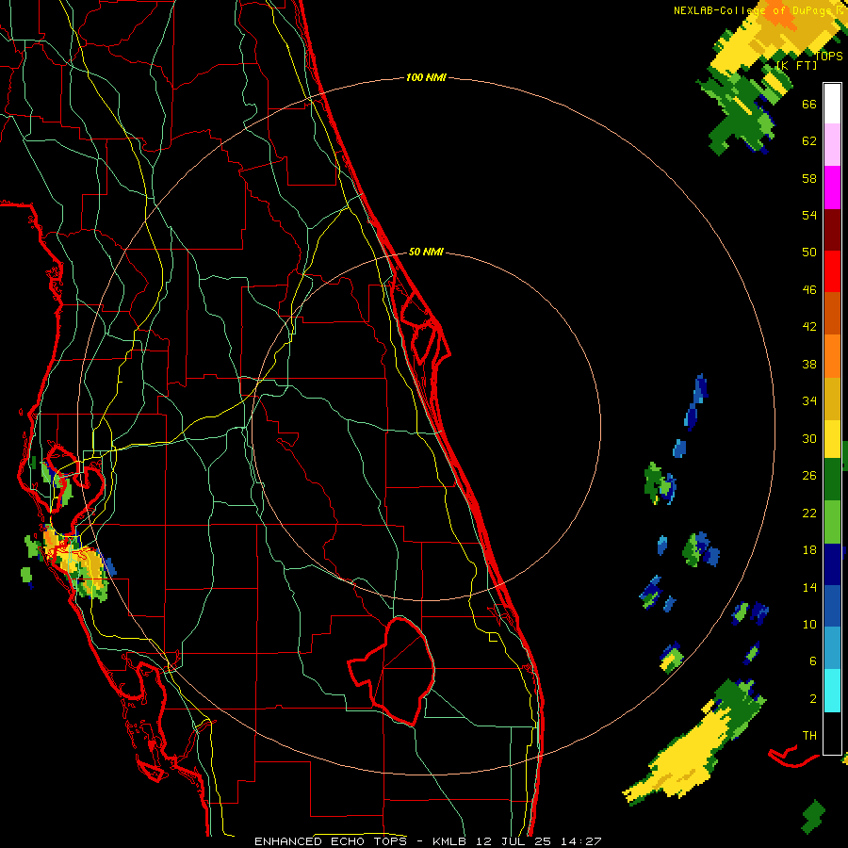Click the "[K FT]" units label
Screen dimensions: 848x848
point(796,66)
